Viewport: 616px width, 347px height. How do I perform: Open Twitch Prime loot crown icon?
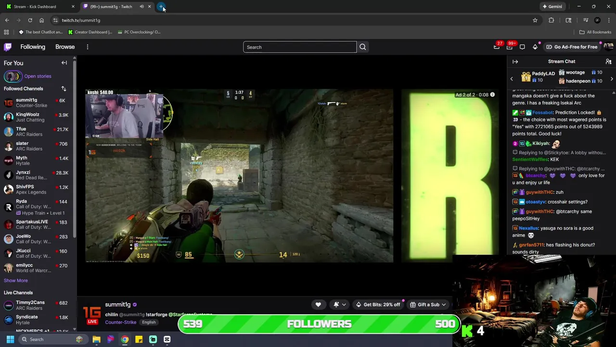(497, 47)
